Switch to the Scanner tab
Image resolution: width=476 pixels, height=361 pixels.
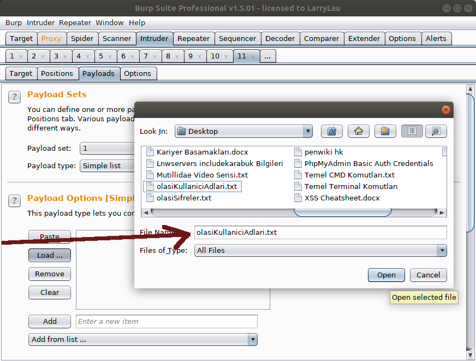(x=117, y=39)
